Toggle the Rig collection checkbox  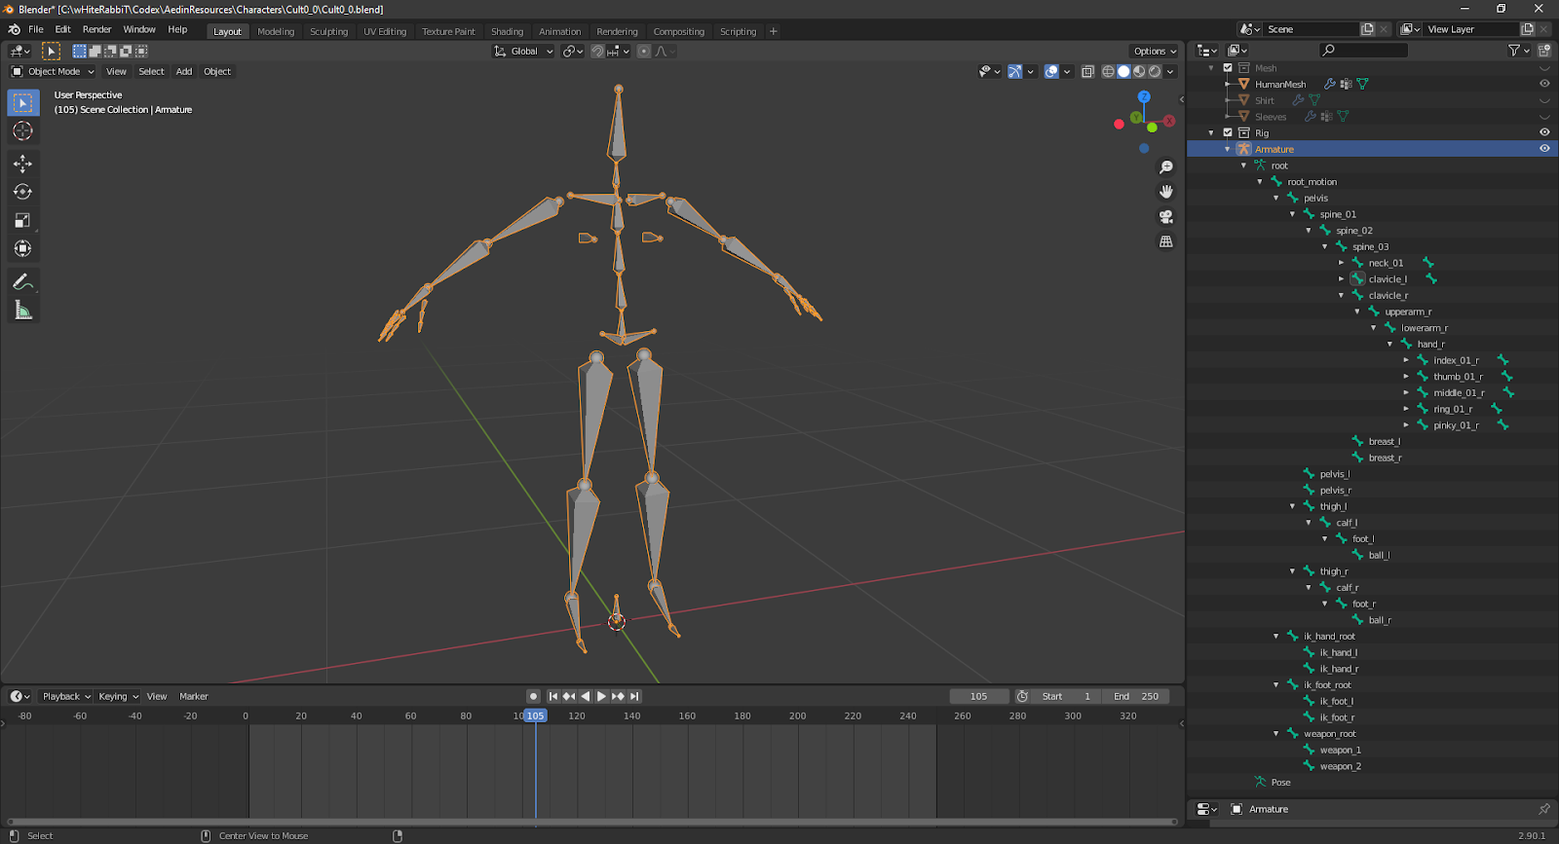click(1228, 132)
